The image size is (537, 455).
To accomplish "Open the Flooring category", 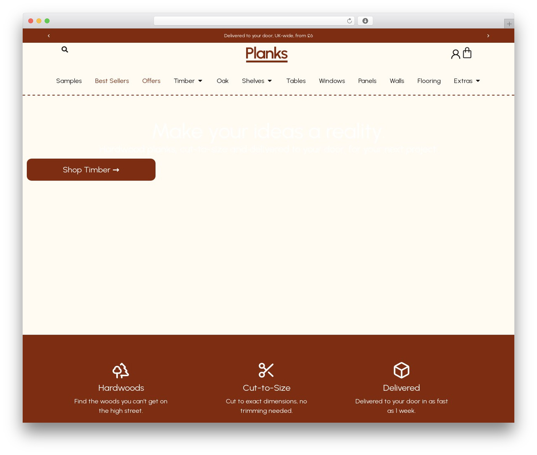I will tap(429, 81).
